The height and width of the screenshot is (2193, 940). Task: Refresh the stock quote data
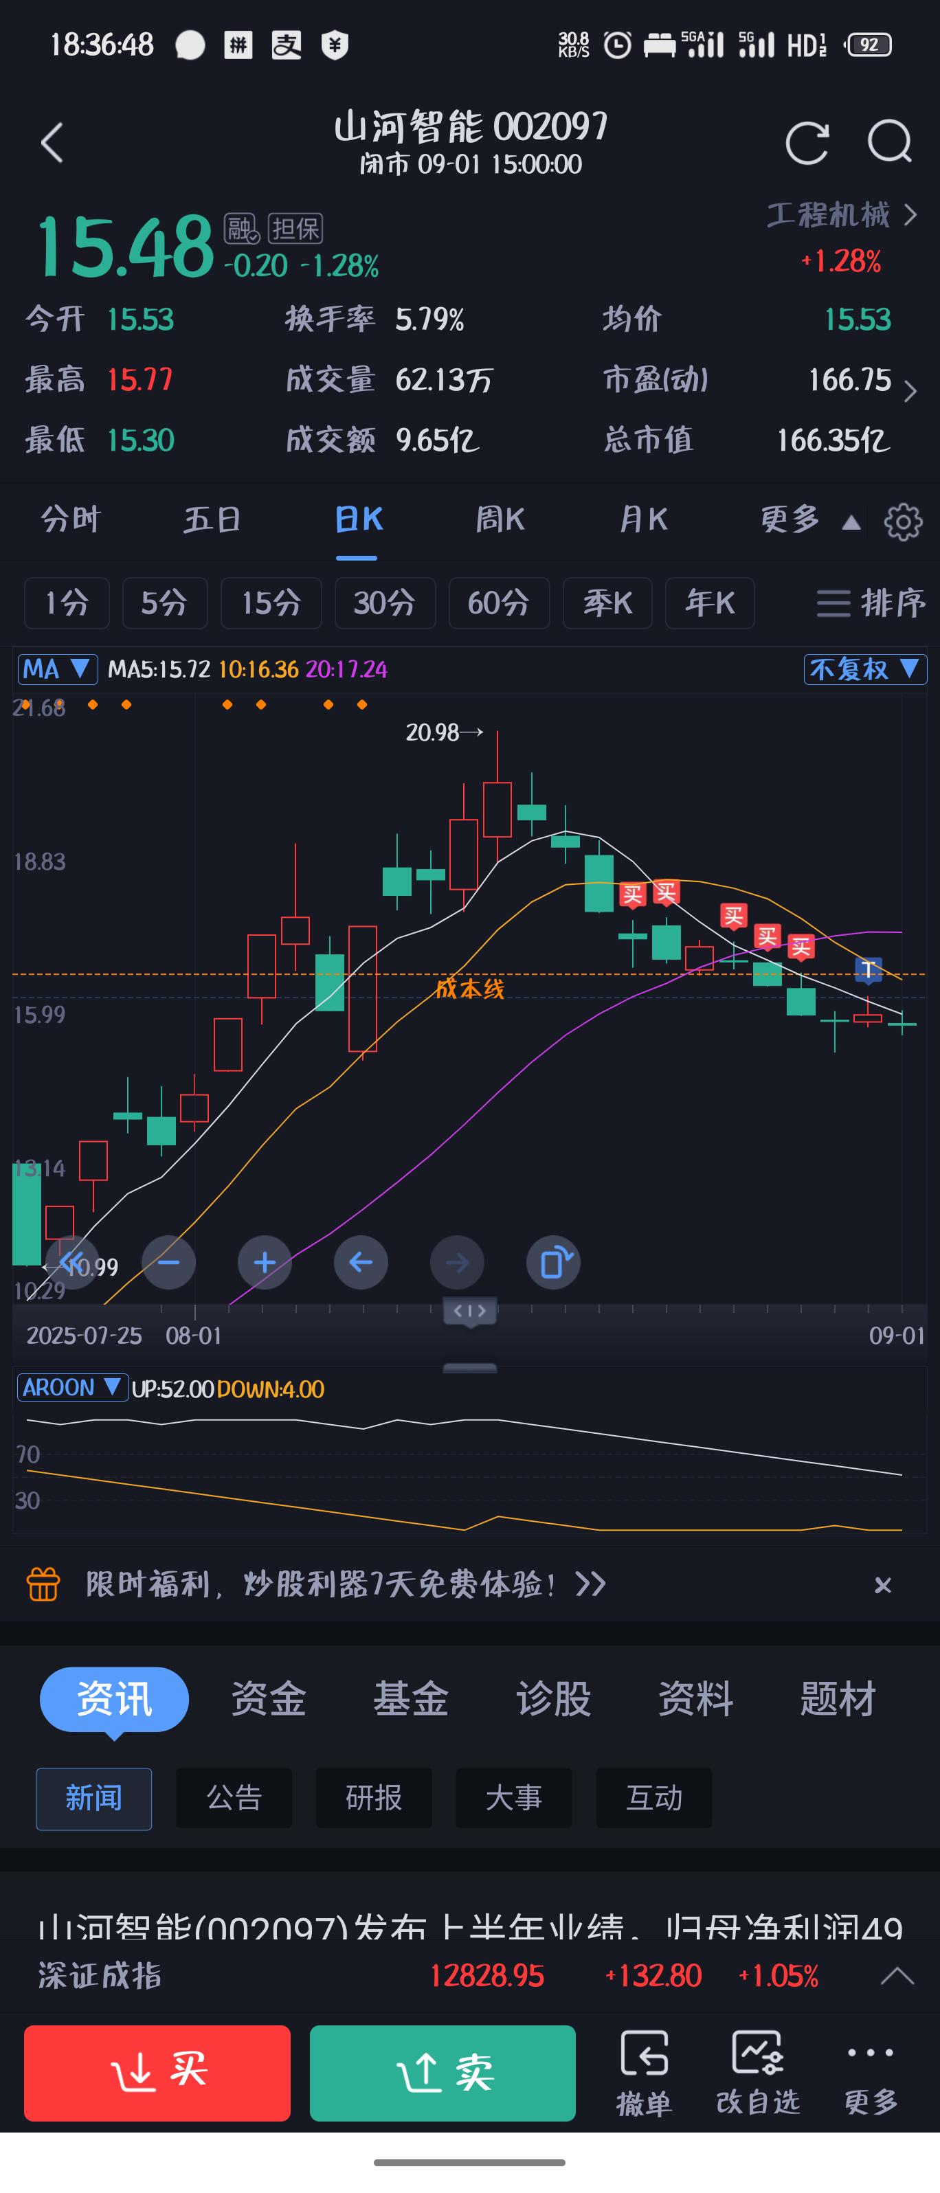[x=806, y=142]
